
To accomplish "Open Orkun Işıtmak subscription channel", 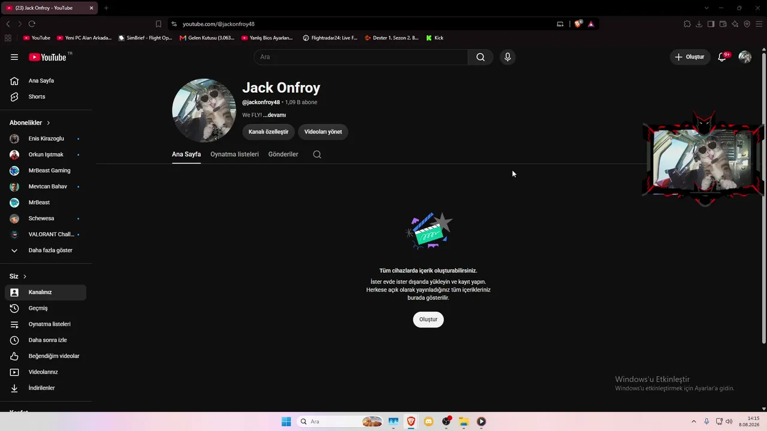I will click(46, 154).
